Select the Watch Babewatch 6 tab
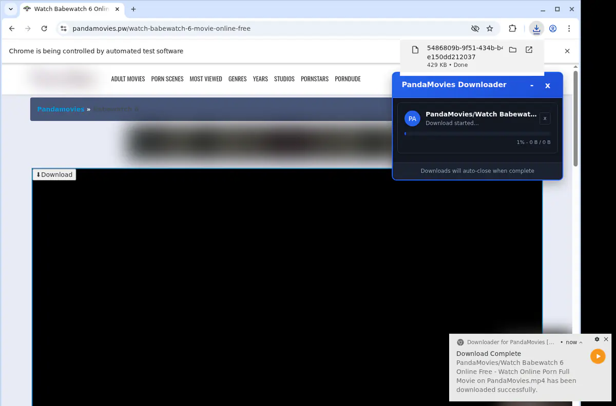Screen dimensions: 616x406 [71, 9]
